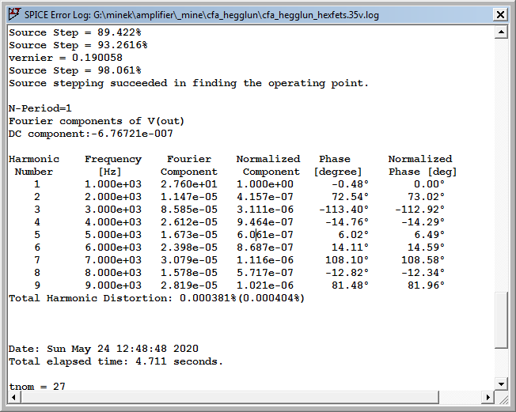Click the frequency value 1.000e+03

click(x=113, y=184)
